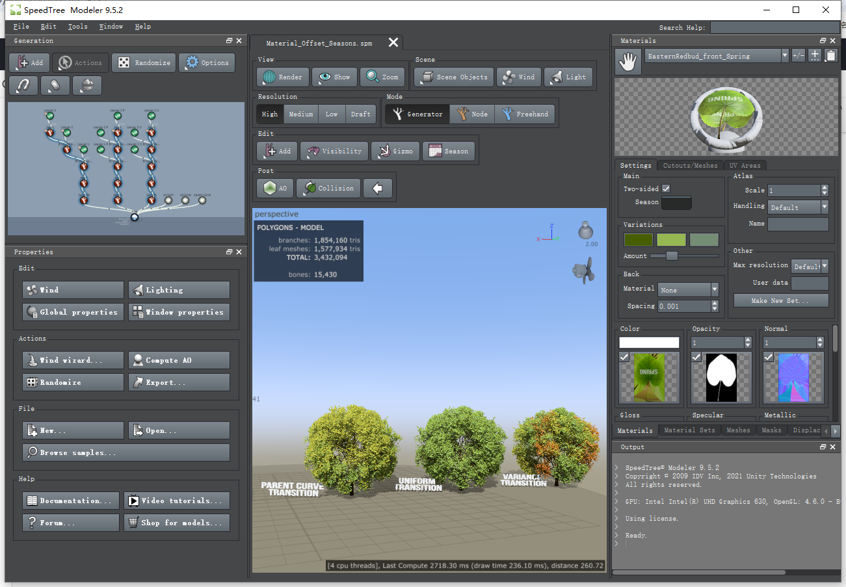Viewport: 846px width, 587px height.
Task: Toggle the Gizmo button
Action: (395, 151)
